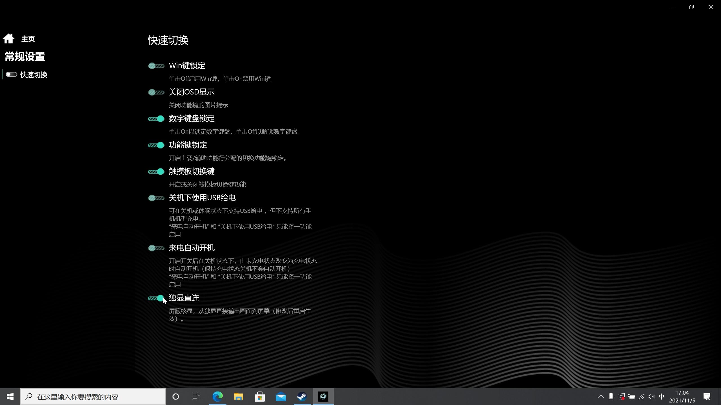Image resolution: width=721 pixels, height=405 pixels.
Task: Launch Steam from the taskbar
Action: pyautogui.click(x=302, y=397)
